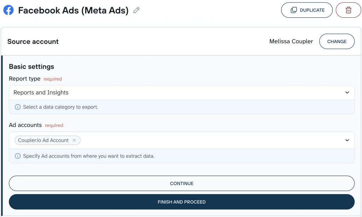Image resolution: width=362 pixels, height=217 pixels.
Task: Click the 'Source account' heading
Action: (33, 42)
